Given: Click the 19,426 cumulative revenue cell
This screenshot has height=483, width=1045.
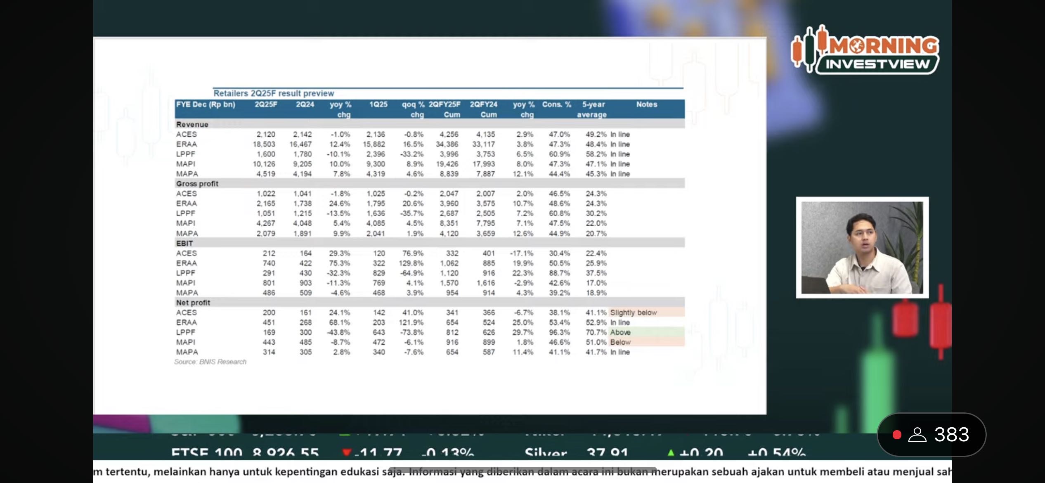Looking at the screenshot, I should pyautogui.click(x=447, y=164).
